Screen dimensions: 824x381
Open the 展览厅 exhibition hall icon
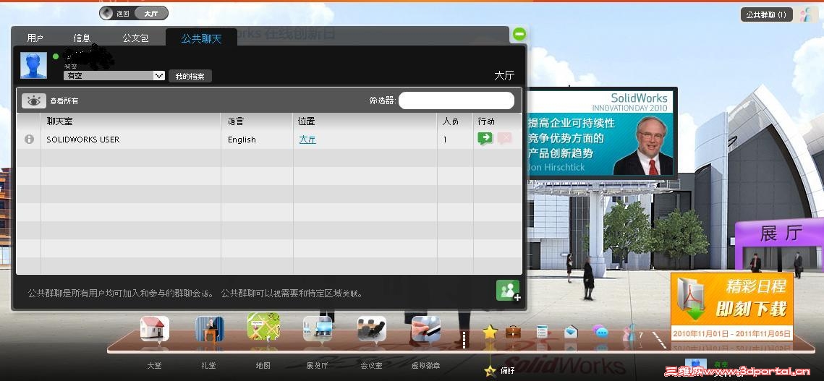pos(318,329)
